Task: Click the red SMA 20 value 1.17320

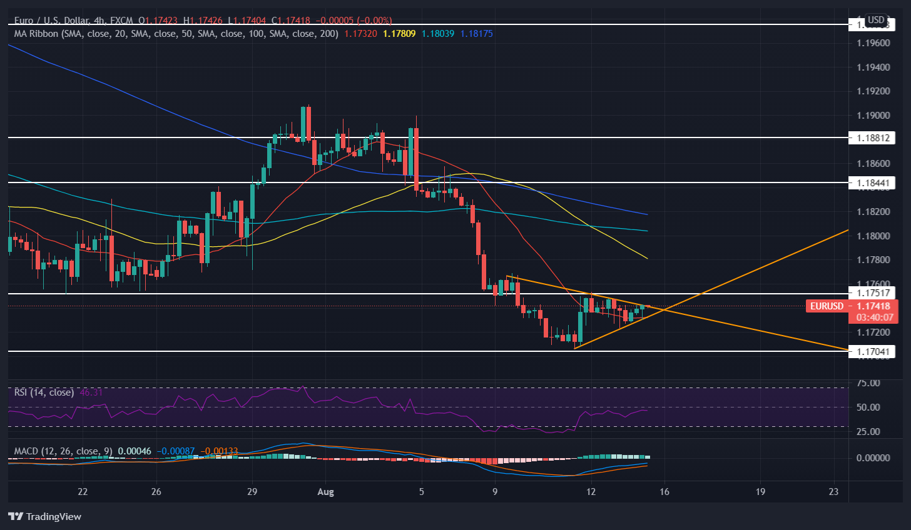Action: point(360,33)
